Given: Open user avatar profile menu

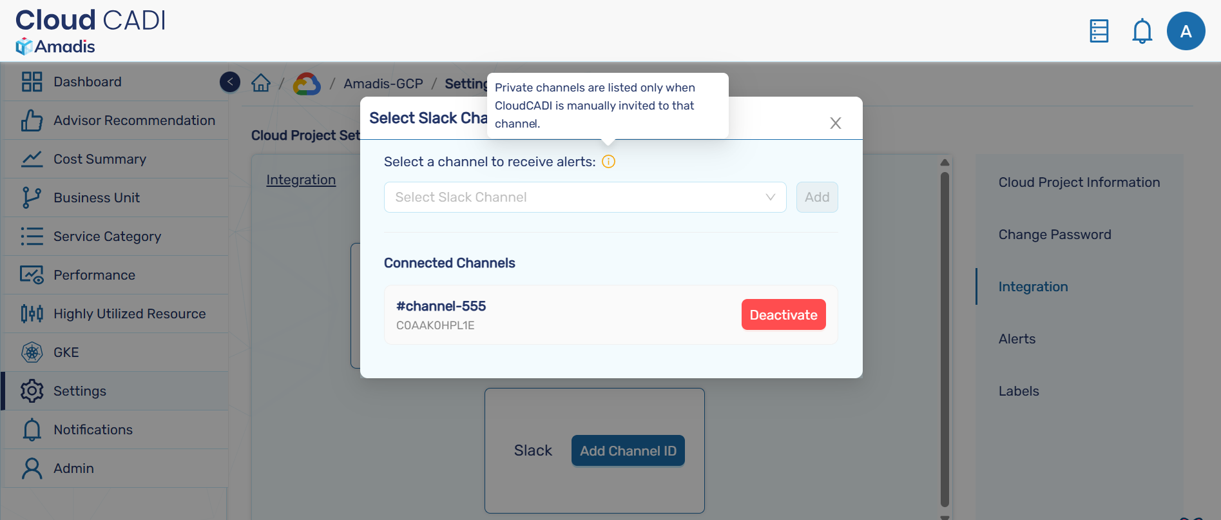Looking at the screenshot, I should 1186,31.
